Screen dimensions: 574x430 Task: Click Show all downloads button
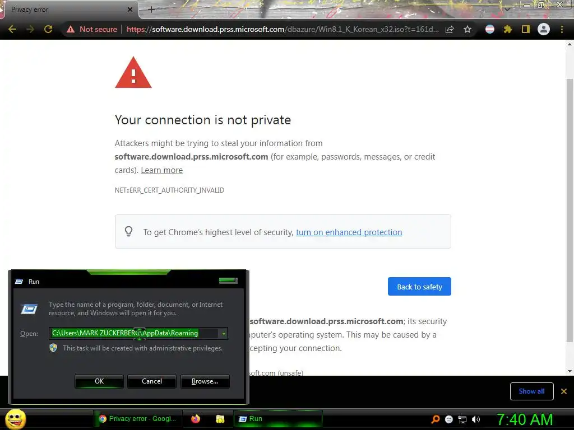point(531,391)
